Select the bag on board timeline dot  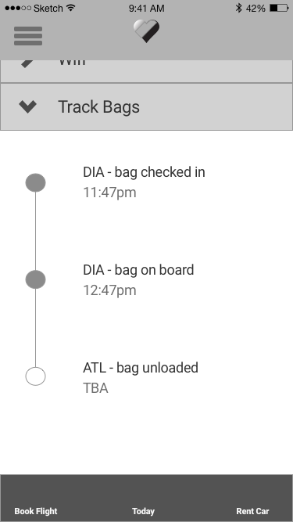(x=35, y=279)
